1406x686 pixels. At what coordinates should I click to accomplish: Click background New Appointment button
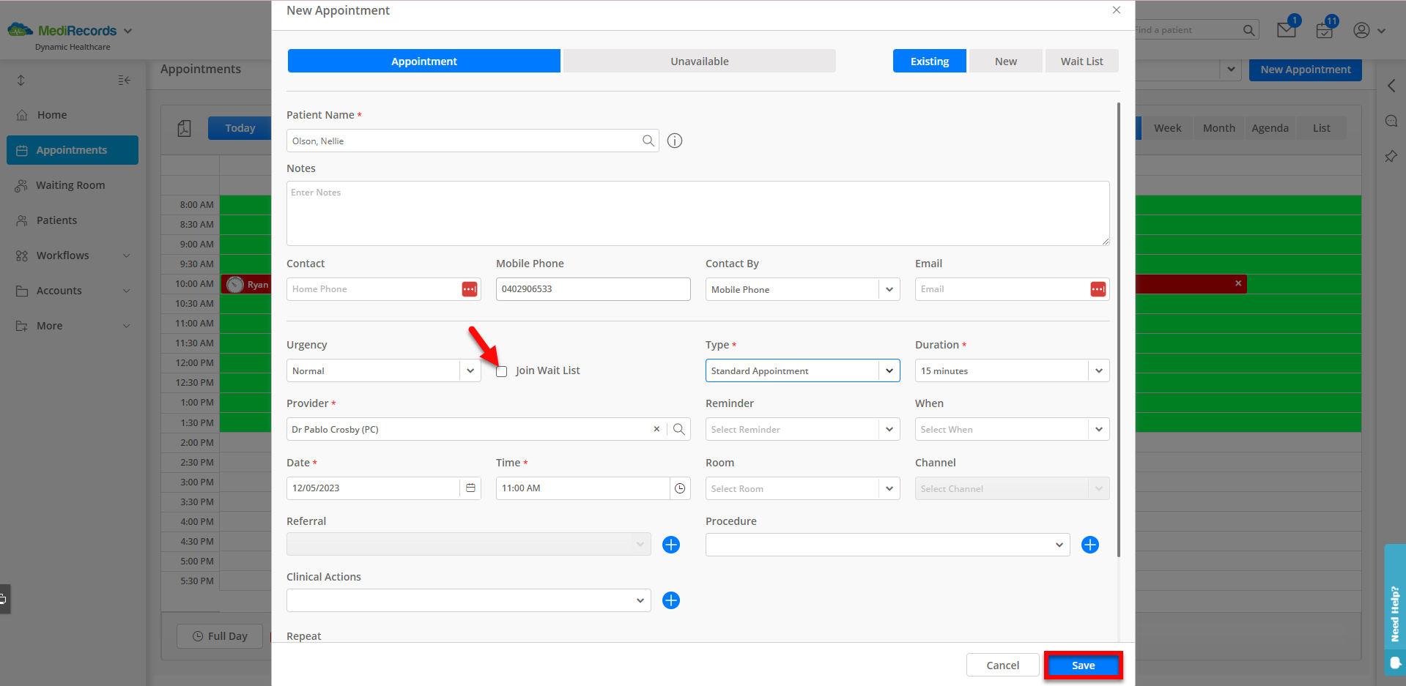pyautogui.click(x=1306, y=70)
